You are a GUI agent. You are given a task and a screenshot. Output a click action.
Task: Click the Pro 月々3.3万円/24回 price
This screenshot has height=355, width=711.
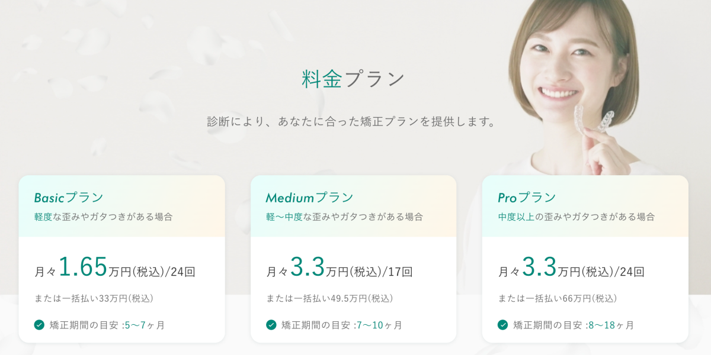point(571,268)
